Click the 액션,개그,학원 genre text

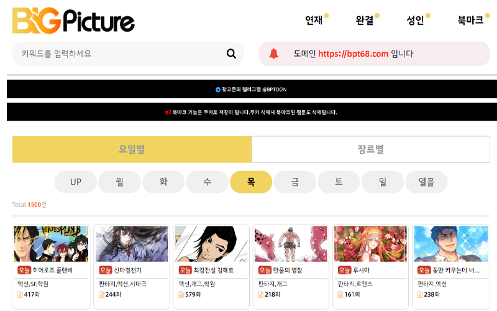(x=196, y=284)
